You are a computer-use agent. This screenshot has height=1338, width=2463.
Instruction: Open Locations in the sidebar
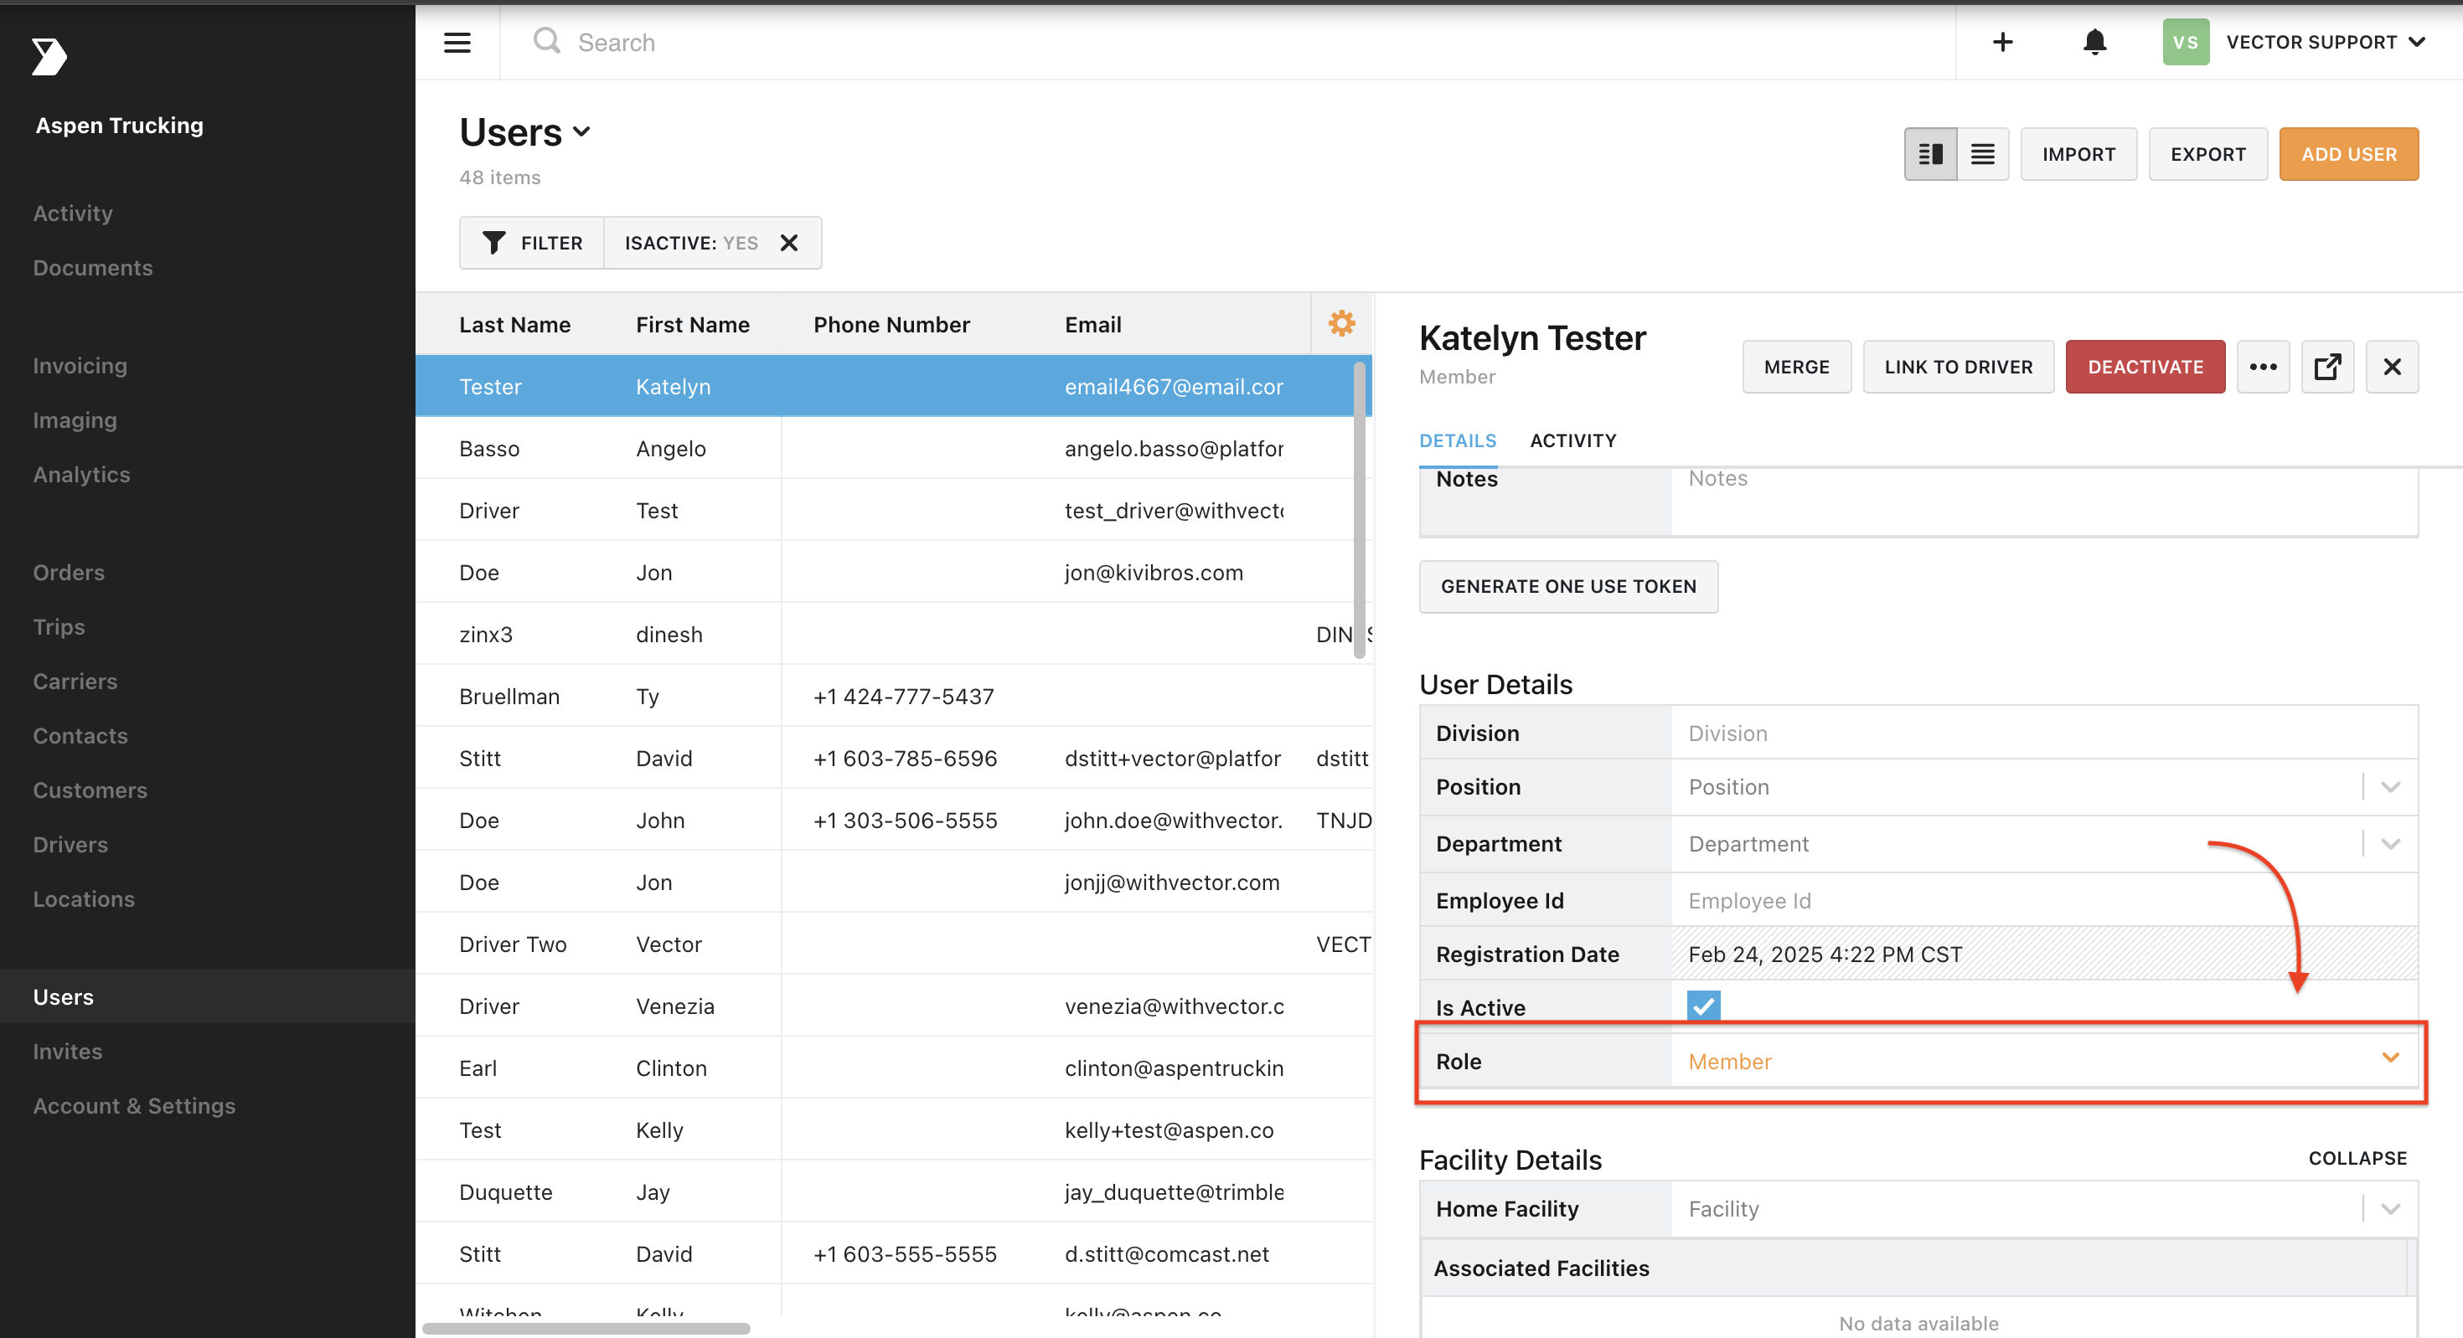pyautogui.click(x=84, y=899)
